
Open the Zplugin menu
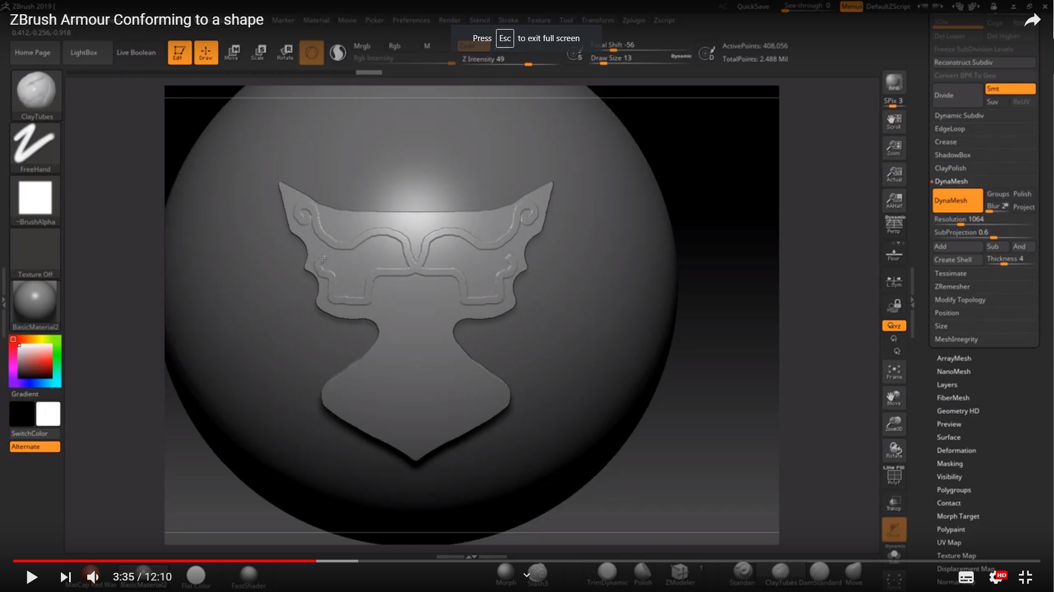pyautogui.click(x=634, y=20)
